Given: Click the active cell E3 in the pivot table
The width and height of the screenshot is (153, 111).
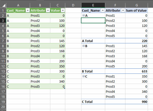Looking at the screenshot, I should (93, 21).
